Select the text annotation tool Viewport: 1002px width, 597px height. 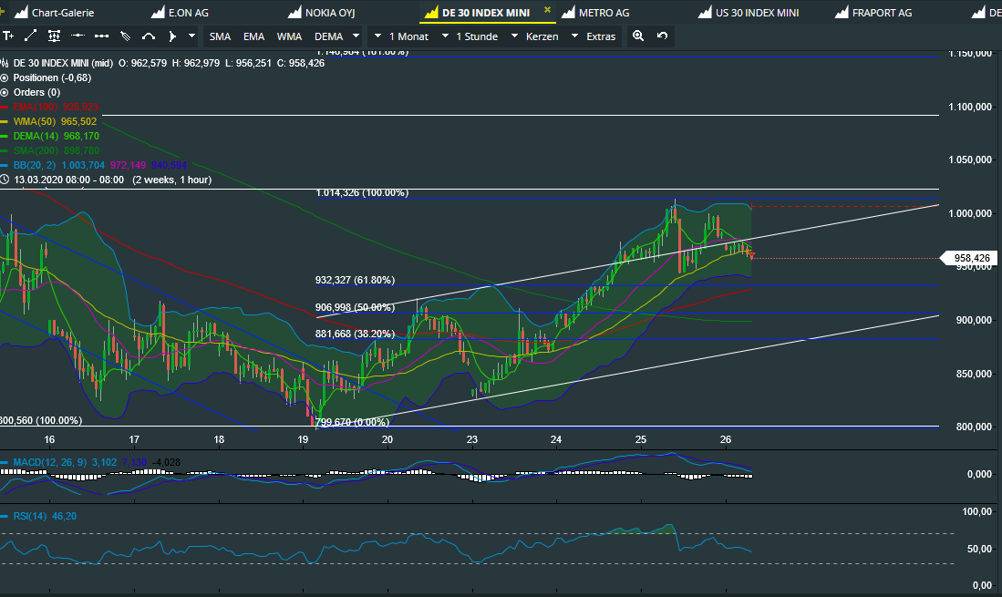(8, 36)
